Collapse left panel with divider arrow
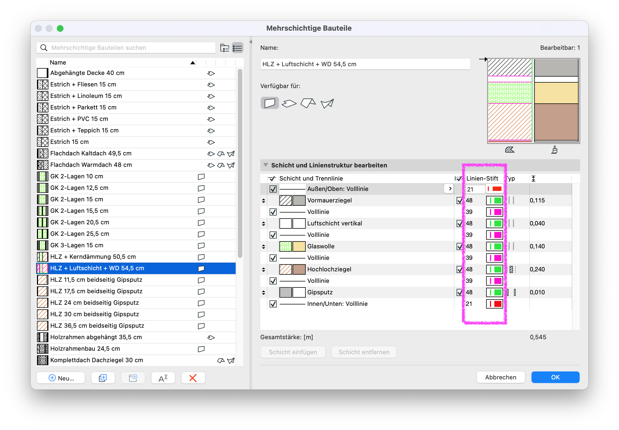Screen dimensions: 619x430 [251, 42]
